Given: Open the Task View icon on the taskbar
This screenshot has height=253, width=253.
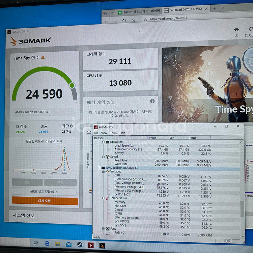Looking at the screenshot, I should click(x=36, y=243).
